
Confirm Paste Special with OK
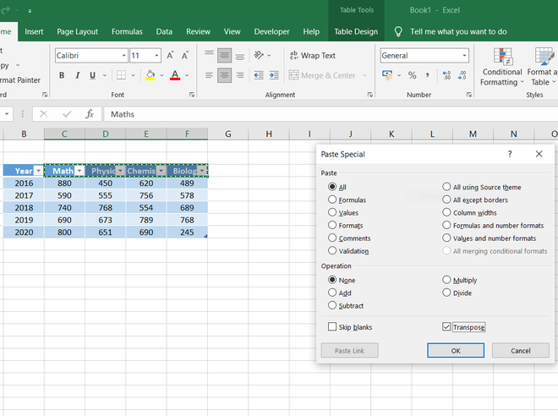(456, 350)
